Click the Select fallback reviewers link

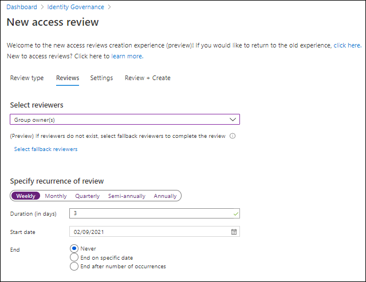coord(46,149)
